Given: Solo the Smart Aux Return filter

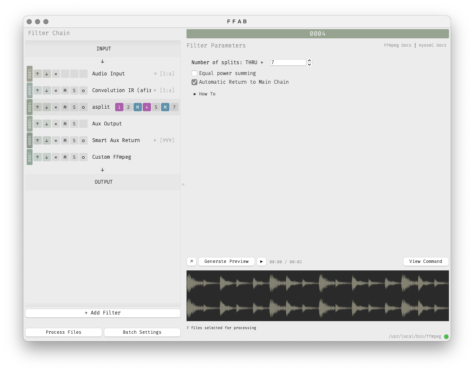Looking at the screenshot, I should 74,140.
